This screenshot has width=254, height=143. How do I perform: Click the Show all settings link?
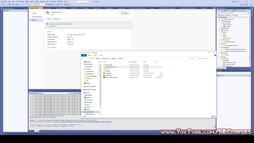(x=52, y=47)
